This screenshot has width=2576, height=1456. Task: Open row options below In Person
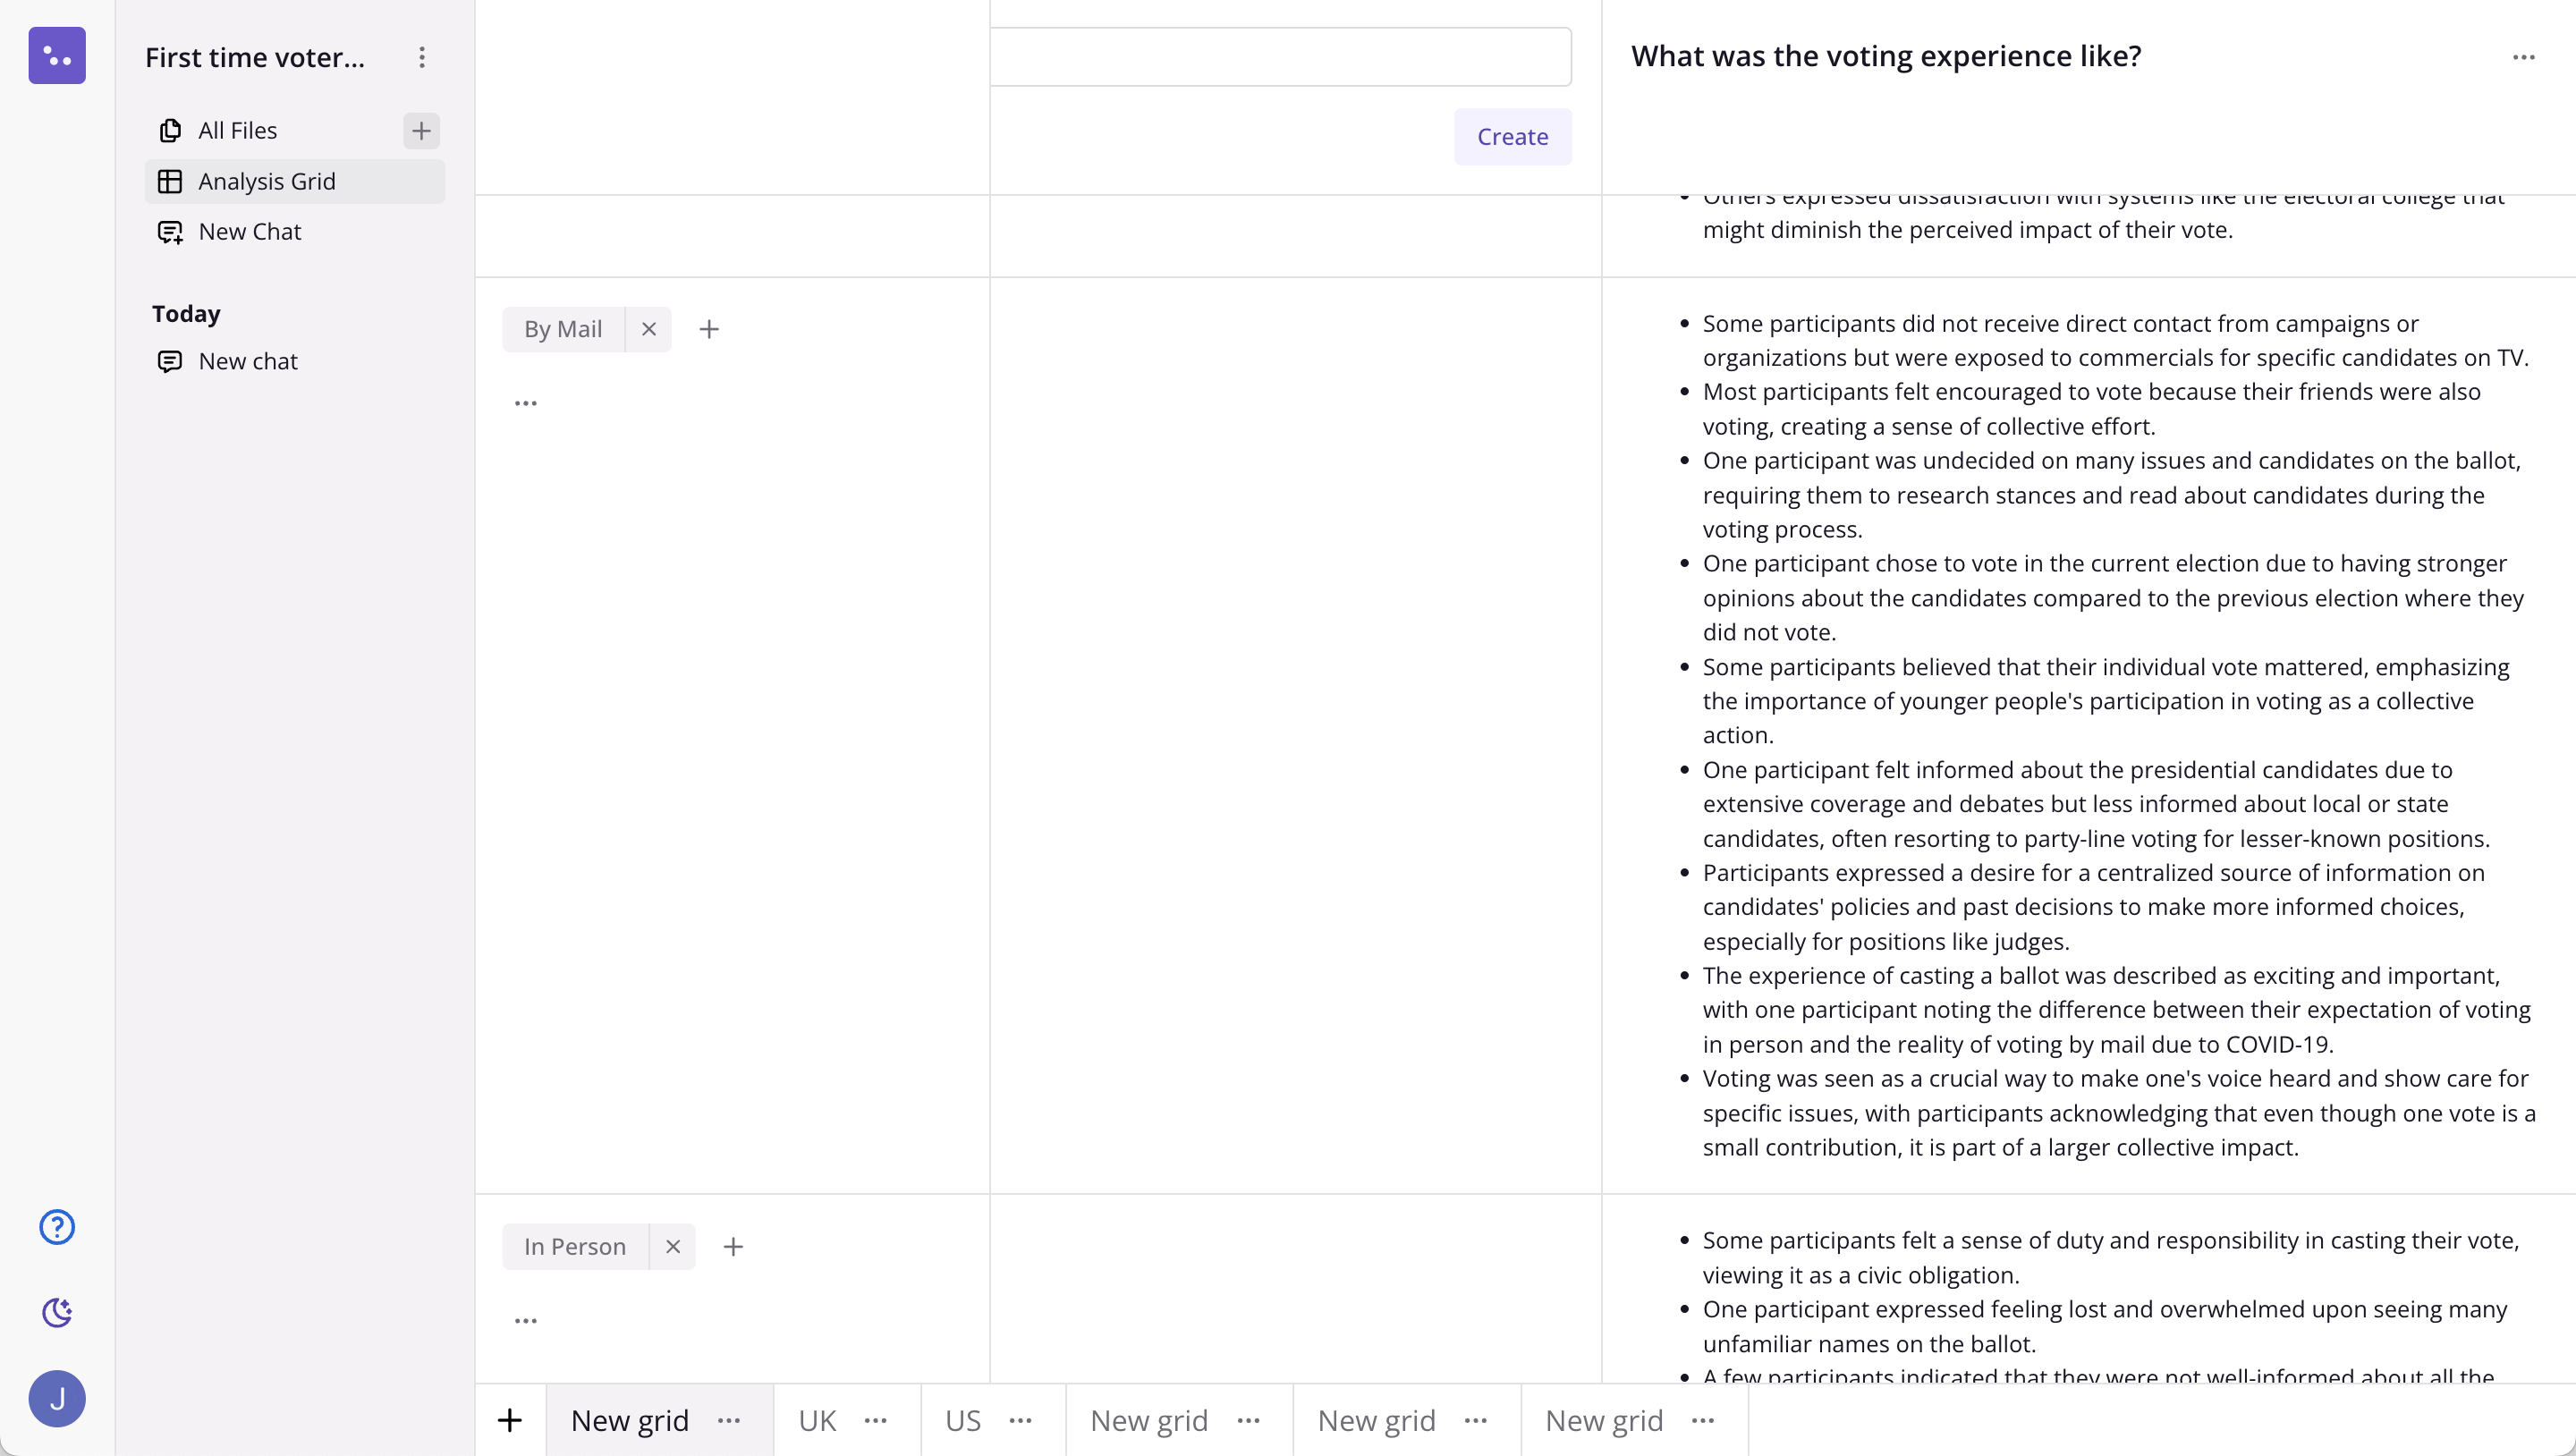point(526,1322)
